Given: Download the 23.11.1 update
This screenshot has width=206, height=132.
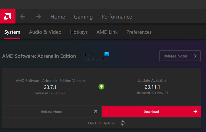Looking at the screenshot, I should [151, 111].
